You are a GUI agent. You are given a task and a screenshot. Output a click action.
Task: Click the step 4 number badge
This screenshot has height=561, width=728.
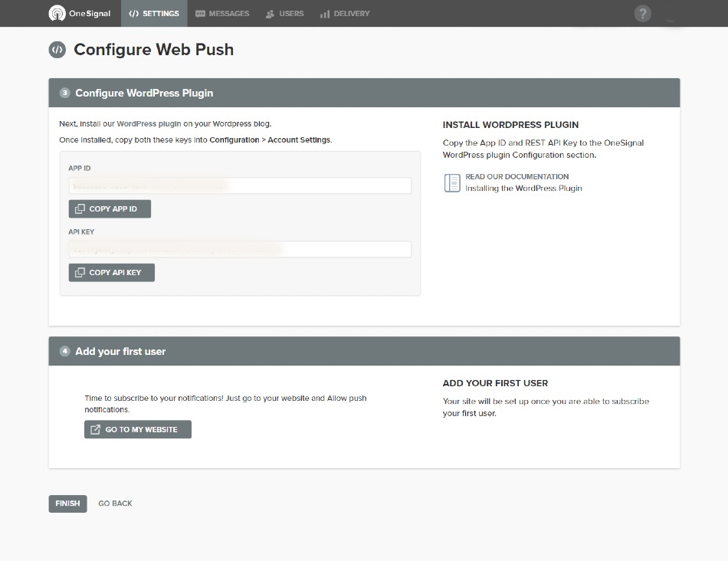click(65, 351)
